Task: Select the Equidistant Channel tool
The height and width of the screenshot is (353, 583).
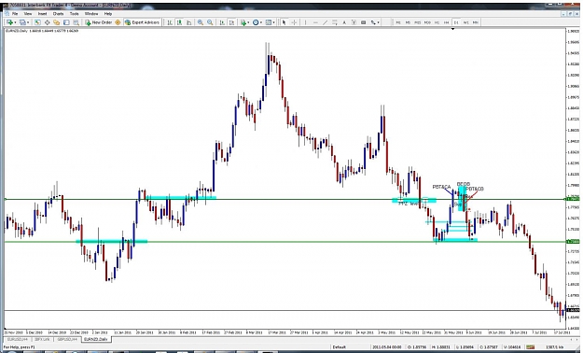Action: pyautogui.click(x=335, y=22)
